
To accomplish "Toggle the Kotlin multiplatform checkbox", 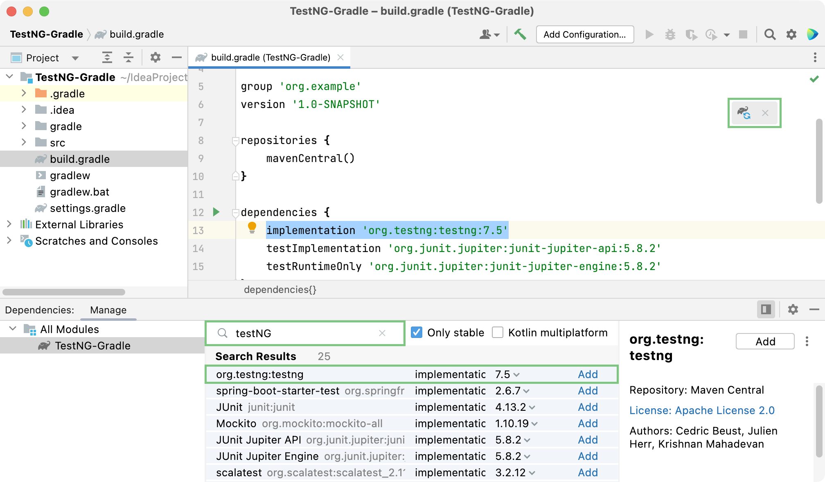I will pos(497,332).
